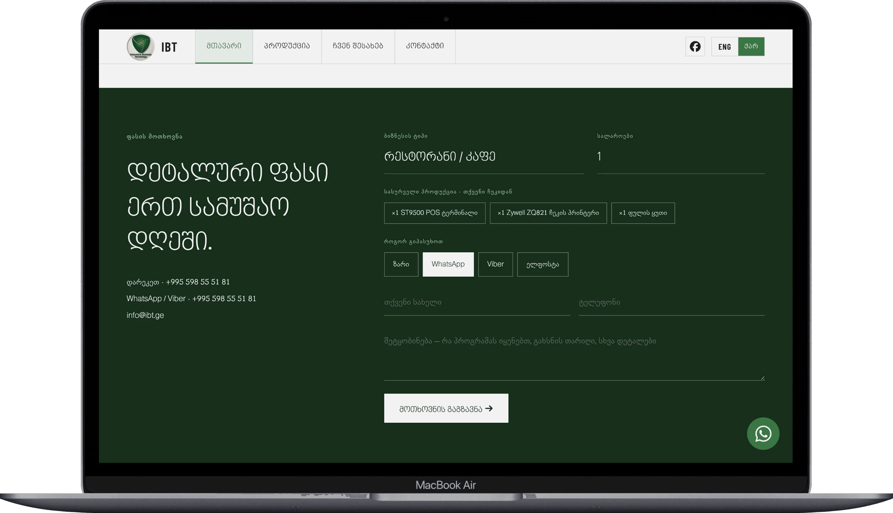The image size is (893, 513).
Task: Select Viber as reply method
Action: [x=495, y=264]
